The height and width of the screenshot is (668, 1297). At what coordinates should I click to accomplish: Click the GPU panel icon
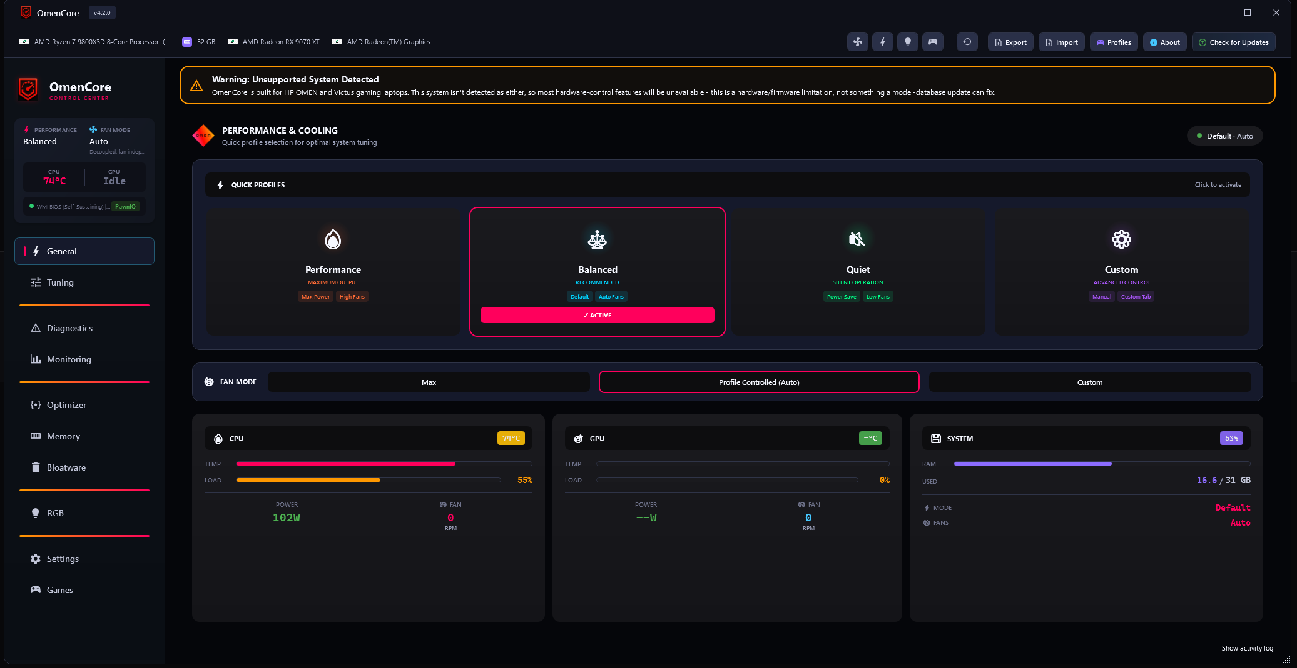[578, 439]
